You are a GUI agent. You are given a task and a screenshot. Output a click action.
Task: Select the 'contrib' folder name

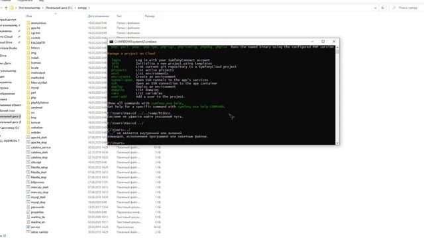tap(35, 38)
